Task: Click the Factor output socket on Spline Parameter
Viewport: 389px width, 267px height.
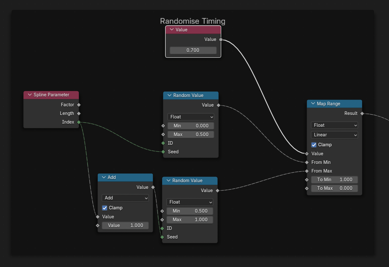Action: point(79,105)
